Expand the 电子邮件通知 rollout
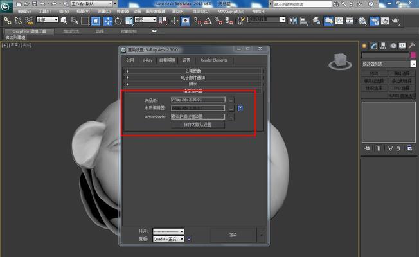The width and height of the screenshot is (419, 257). pyautogui.click(x=193, y=78)
